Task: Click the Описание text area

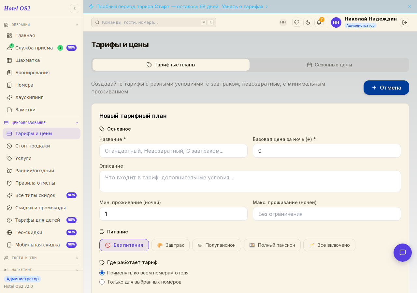Action: (250, 181)
